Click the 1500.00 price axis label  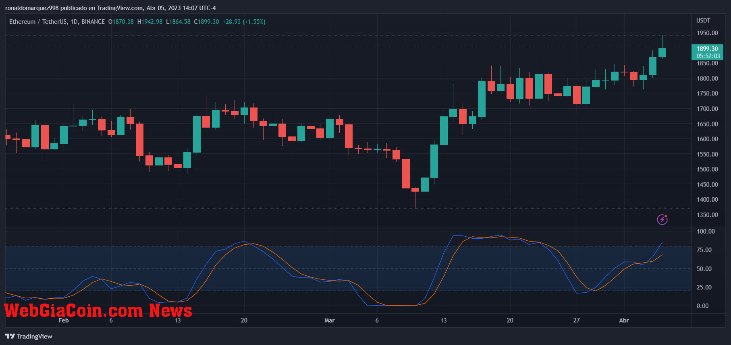tap(707, 169)
